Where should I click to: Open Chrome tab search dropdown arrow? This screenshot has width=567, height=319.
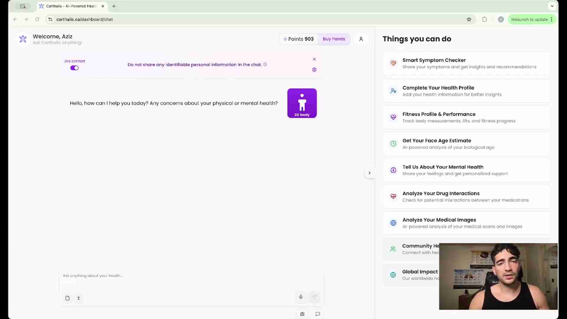[552, 6]
